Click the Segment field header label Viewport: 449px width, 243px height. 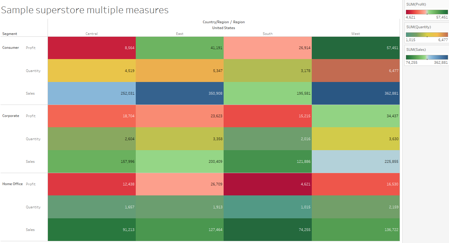pos(10,34)
